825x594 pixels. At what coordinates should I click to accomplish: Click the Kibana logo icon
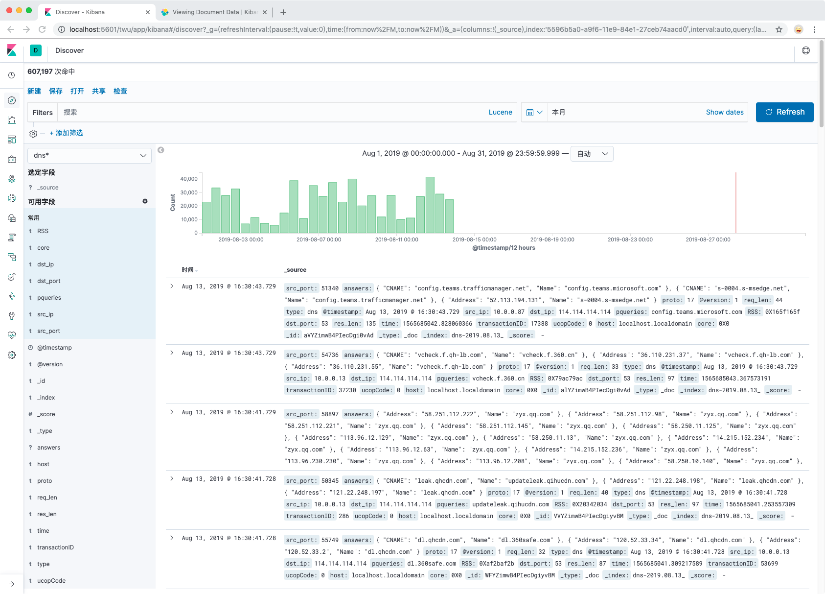12,50
